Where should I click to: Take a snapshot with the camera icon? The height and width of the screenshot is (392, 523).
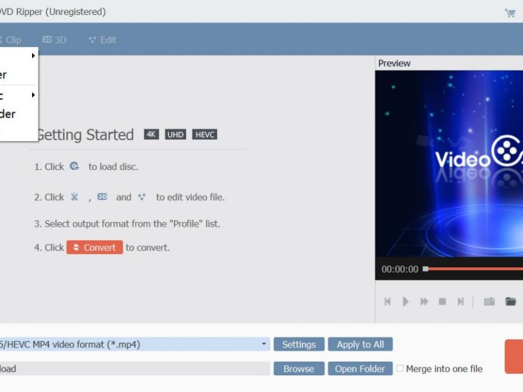tap(489, 301)
